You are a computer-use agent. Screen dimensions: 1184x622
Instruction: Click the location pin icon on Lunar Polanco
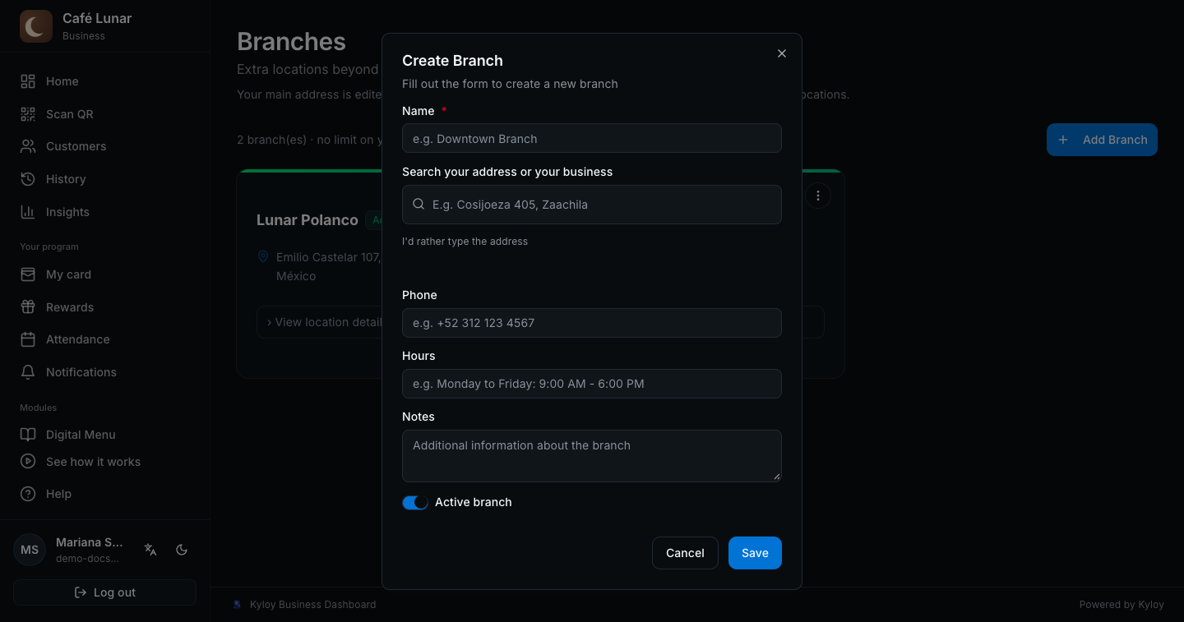pyautogui.click(x=263, y=257)
